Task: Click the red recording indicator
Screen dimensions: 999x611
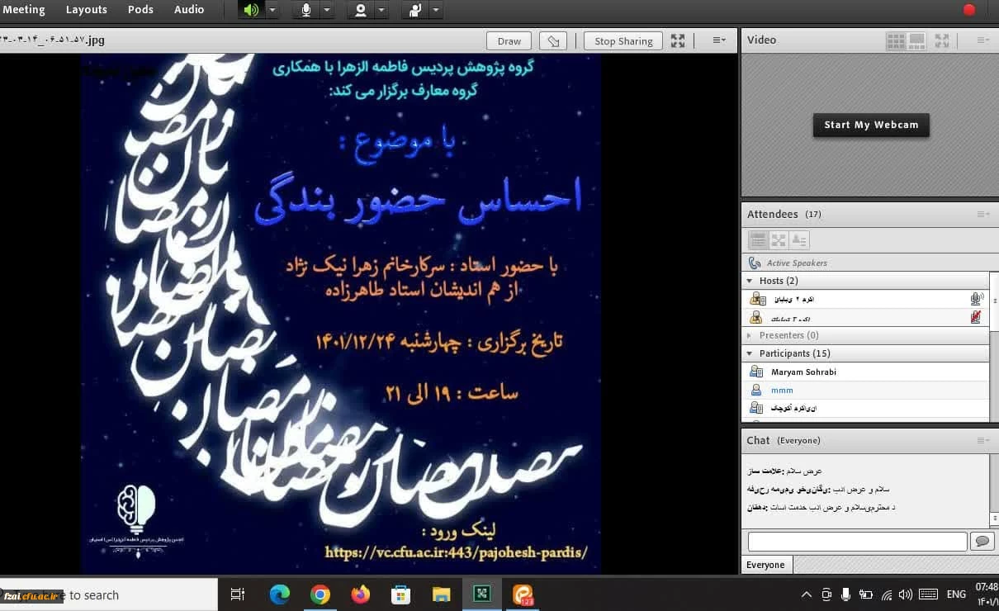Action: [969, 10]
